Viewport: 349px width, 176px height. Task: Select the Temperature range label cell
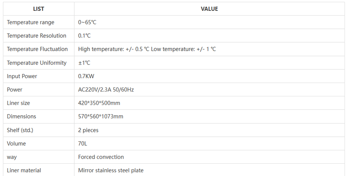point(30,22)
